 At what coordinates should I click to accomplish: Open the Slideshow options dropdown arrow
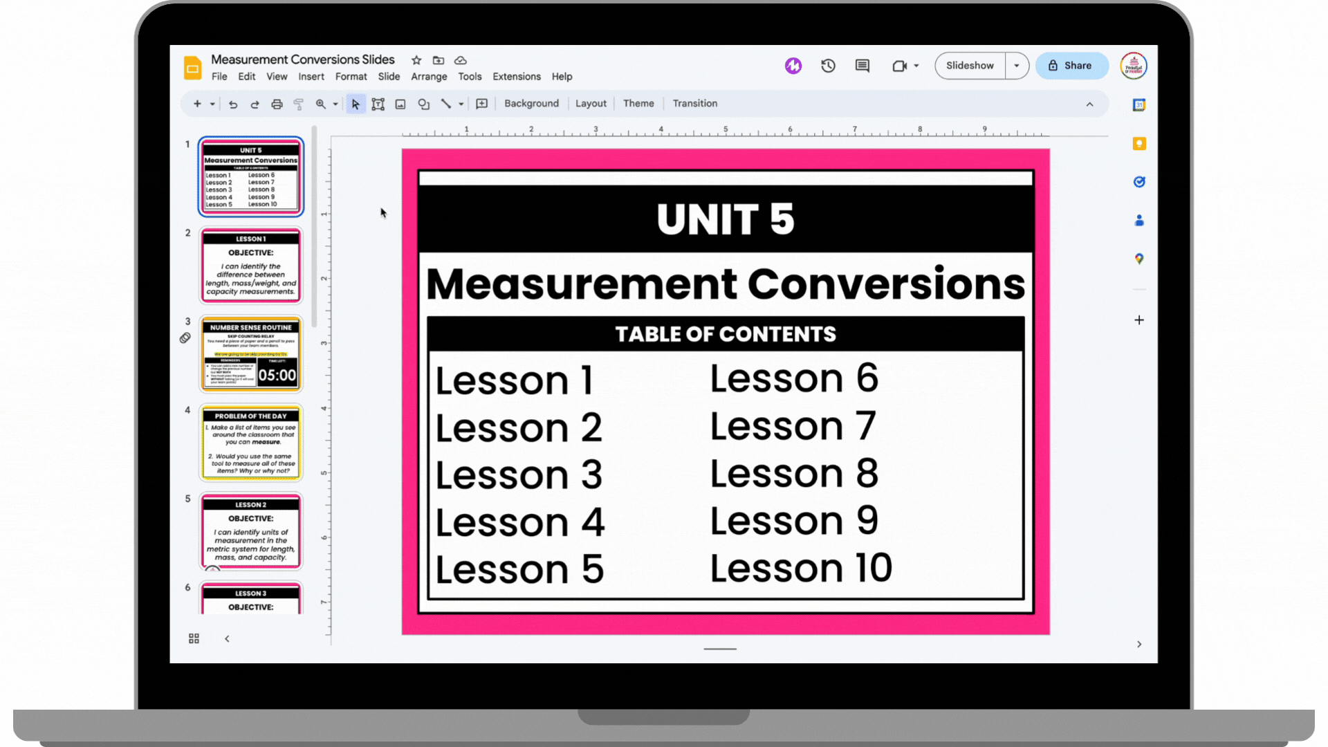[1017, 66]
